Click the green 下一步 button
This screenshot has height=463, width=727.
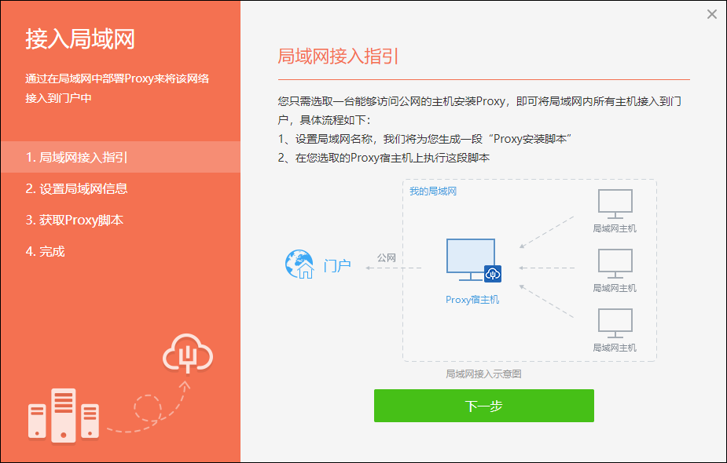(x=483, y=406)
